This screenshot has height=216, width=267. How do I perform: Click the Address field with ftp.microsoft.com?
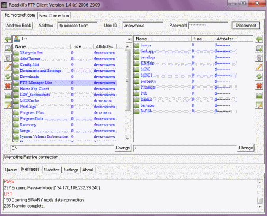click(x=77, y=26)
